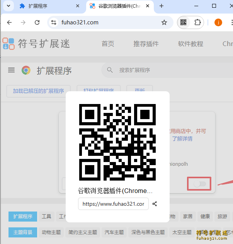Close the 谷歌浏览器插件 browser tab
This screenshot has width=233, height=244.
[148, 6]
